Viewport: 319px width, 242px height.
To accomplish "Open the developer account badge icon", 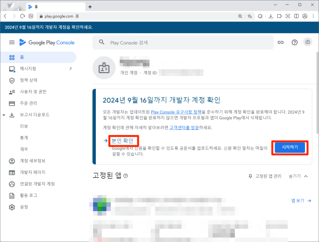I will point(308,42).
